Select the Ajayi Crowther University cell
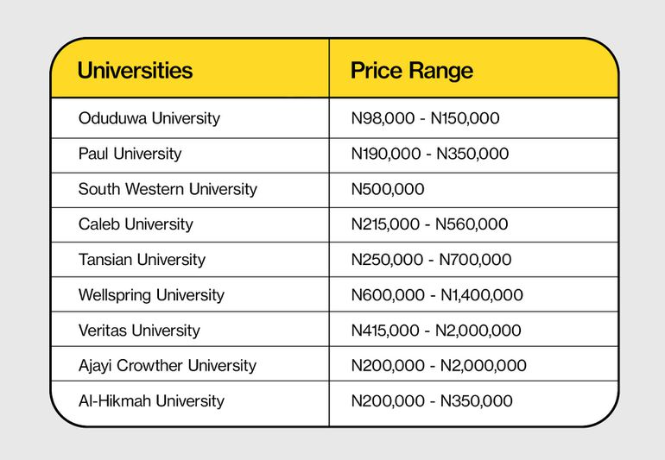This screenshot has width=665, height=460. [x=168, y=366]
